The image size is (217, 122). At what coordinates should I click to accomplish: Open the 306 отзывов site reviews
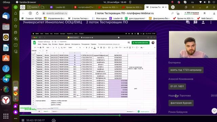coord(192,13)
